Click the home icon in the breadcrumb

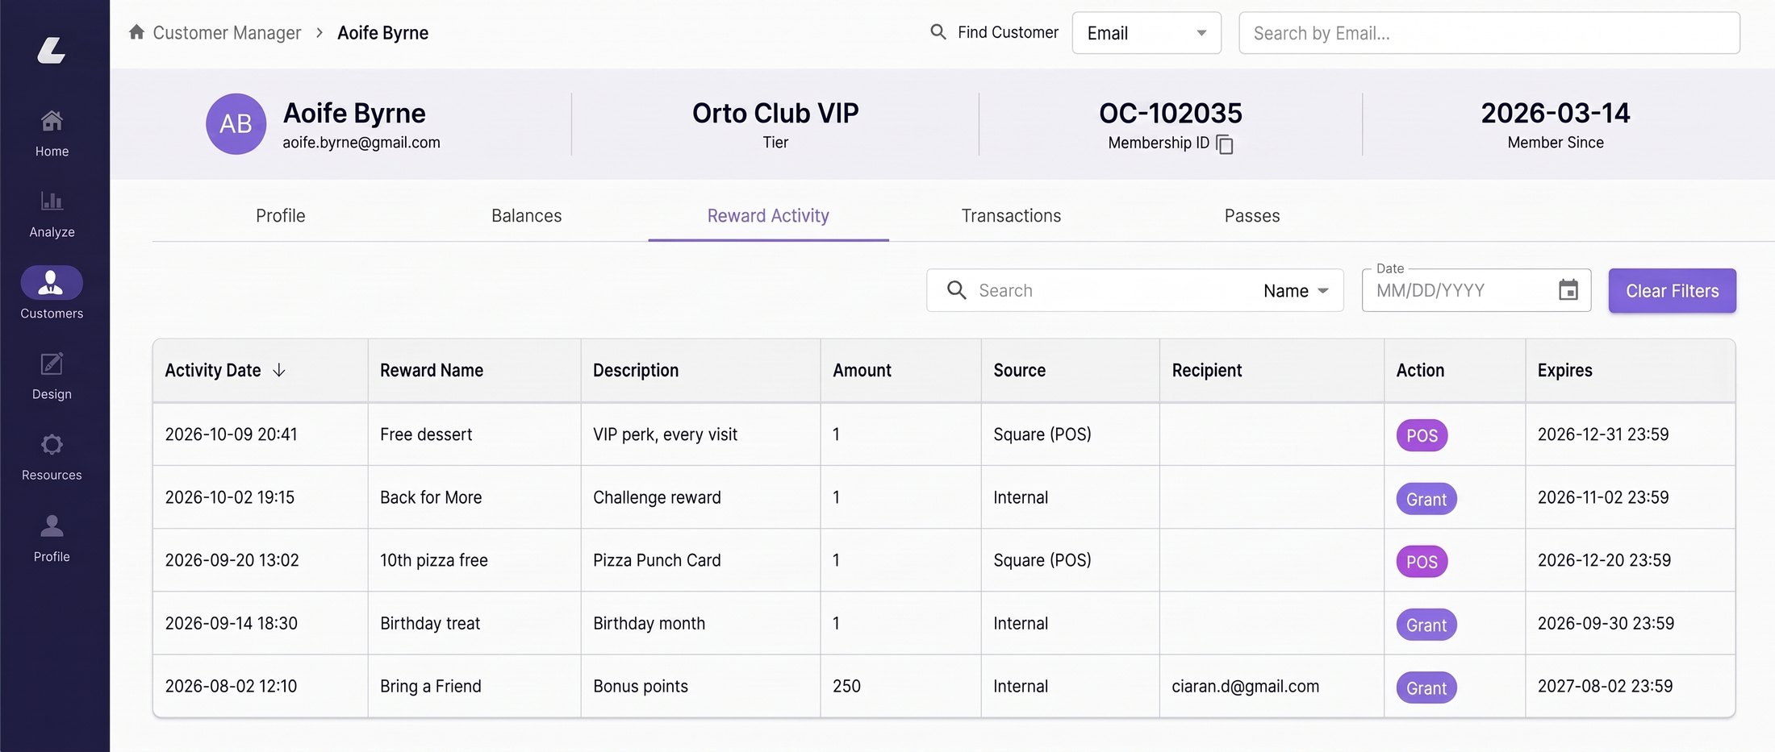click(136, 32)
